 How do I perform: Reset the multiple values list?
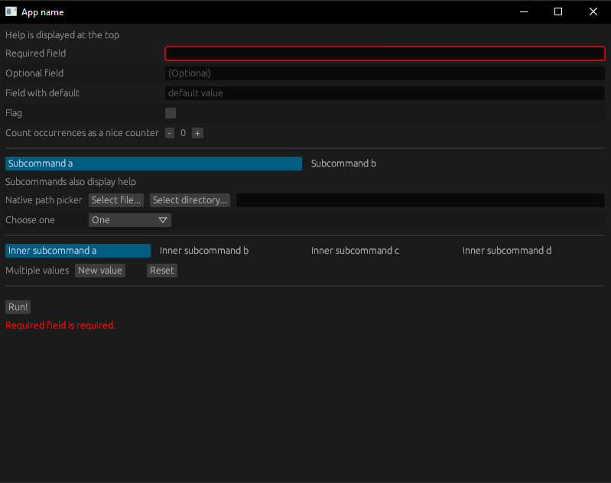[x=162, y=271]
